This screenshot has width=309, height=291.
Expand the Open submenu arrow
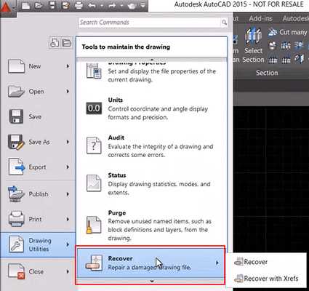(68, 92)
